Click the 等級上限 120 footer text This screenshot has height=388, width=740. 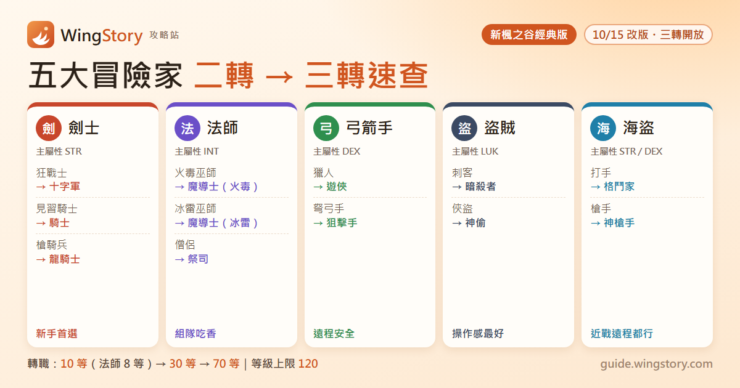coord(285,364)
